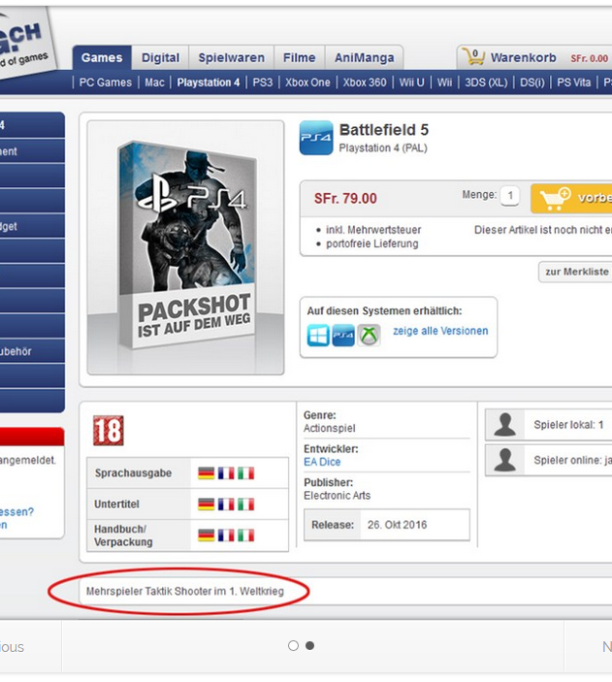Click the portofreie Lieferung bullet text
612x682 pixels.
(372, 244)
